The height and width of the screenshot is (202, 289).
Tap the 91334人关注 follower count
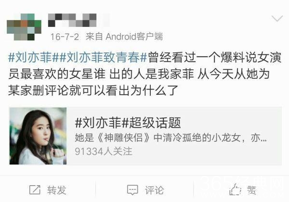104,151
